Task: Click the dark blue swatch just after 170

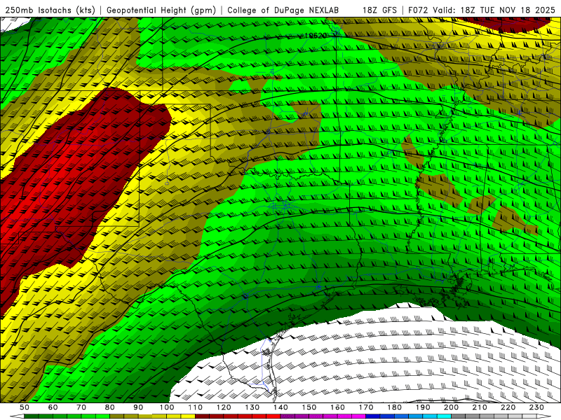Action: (x=373, y=416)
